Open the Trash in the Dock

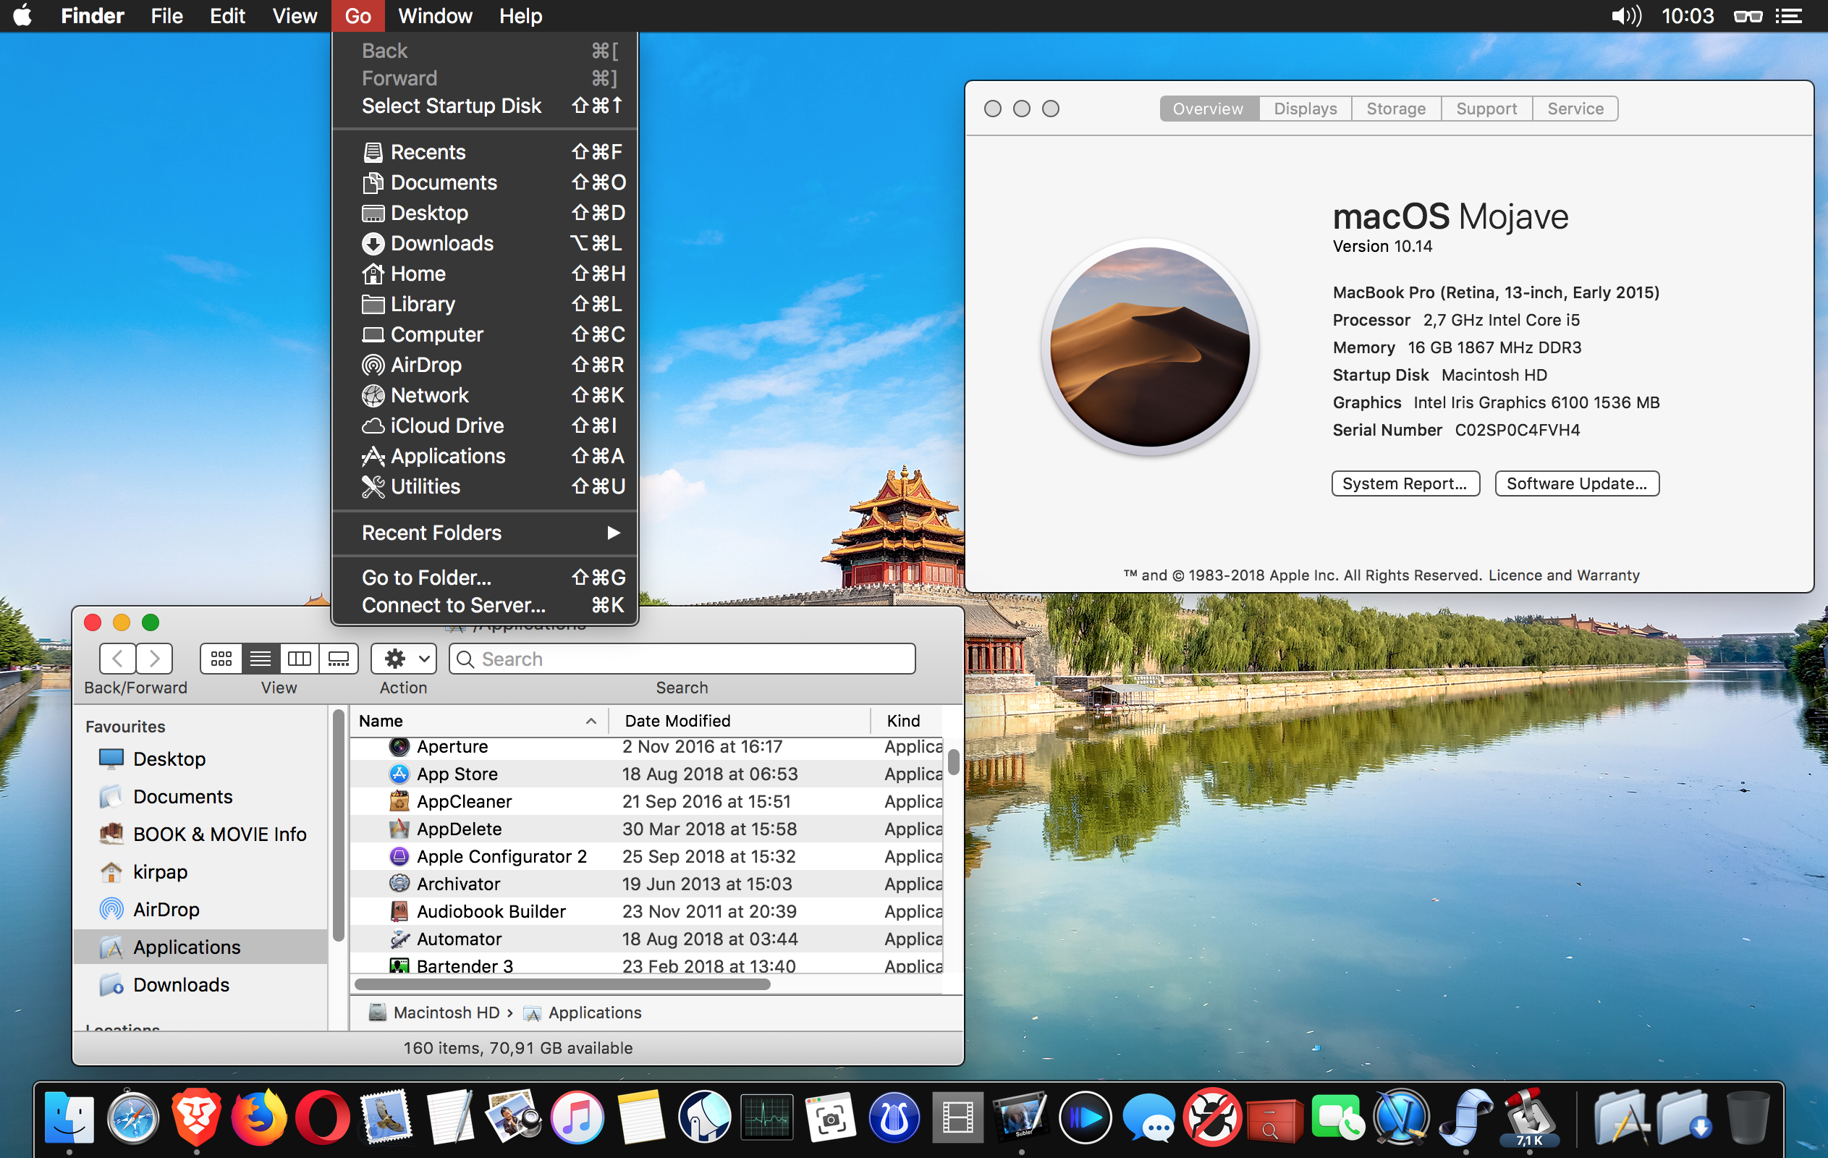click(1747, 1117)
